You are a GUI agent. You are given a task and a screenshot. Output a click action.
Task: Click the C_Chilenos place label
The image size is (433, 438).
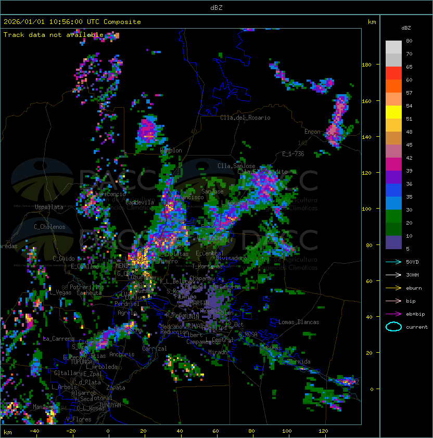49,227
